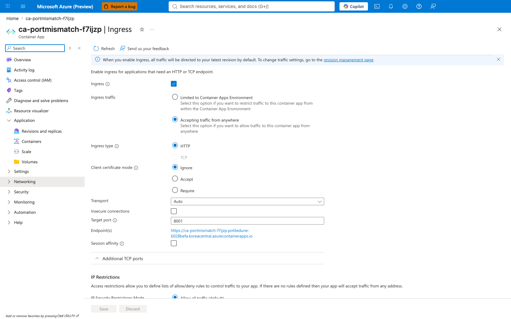Open the help question mark icon

[x=419, y=6]
